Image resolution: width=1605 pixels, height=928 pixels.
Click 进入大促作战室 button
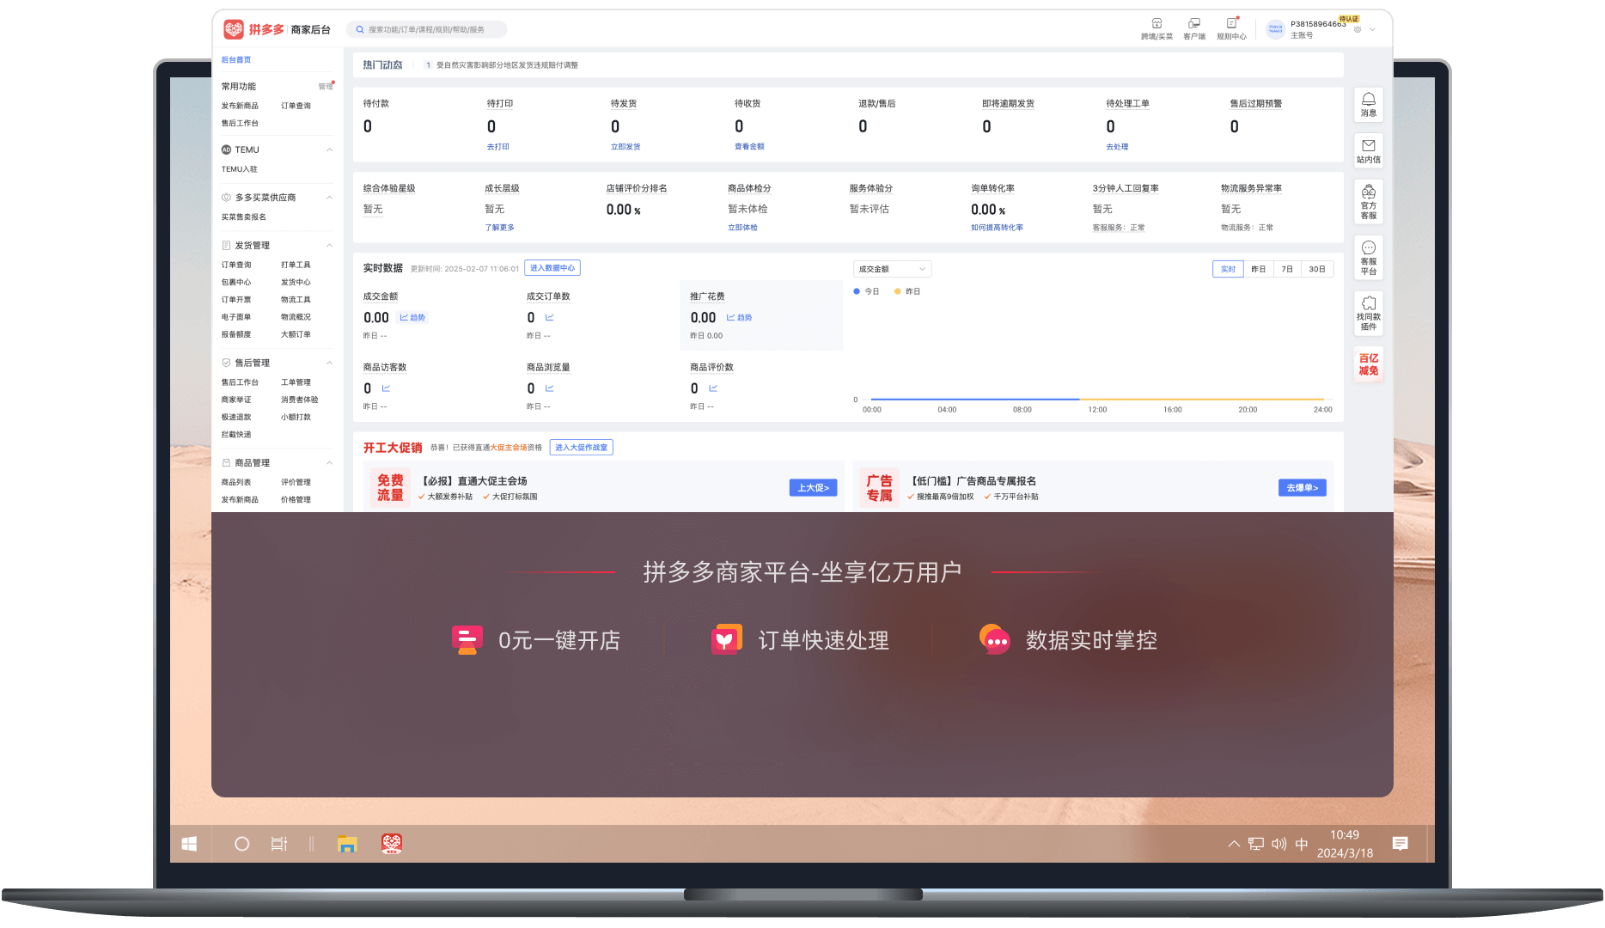coord(581,448)
